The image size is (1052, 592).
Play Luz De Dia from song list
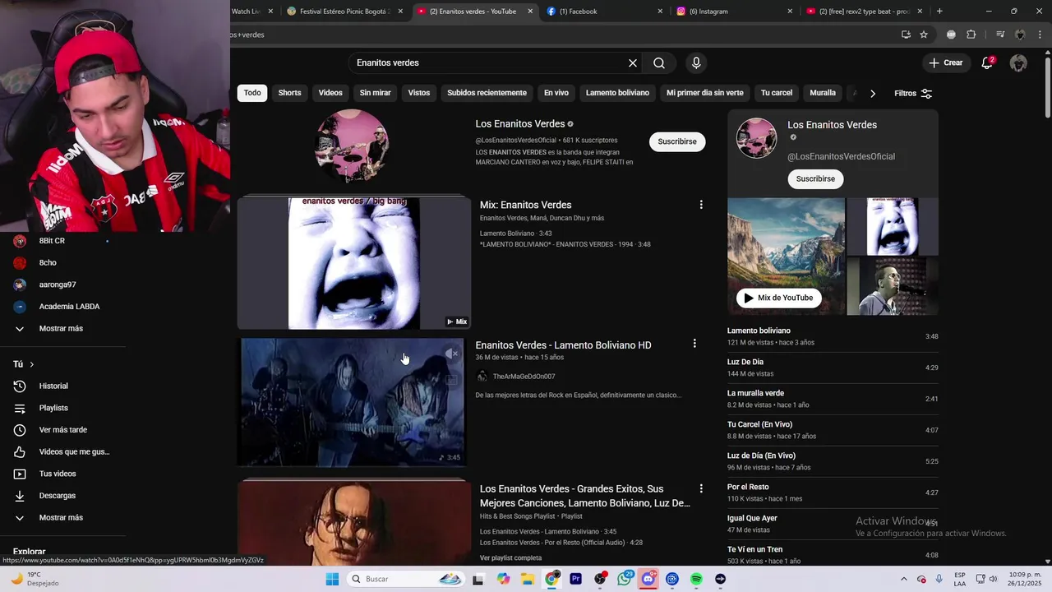coord(832,368)
